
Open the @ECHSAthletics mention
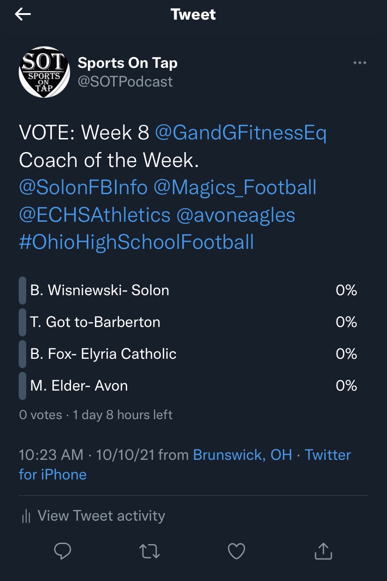click(x=94, y=215)
